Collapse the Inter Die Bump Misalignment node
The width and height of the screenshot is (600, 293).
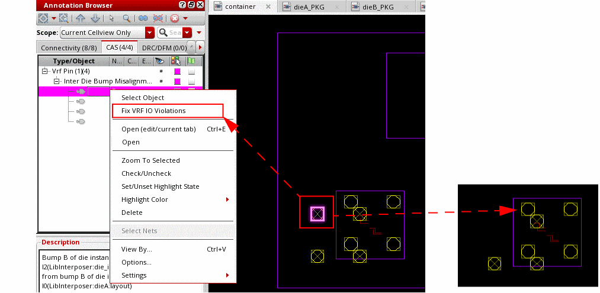[57, 81]
